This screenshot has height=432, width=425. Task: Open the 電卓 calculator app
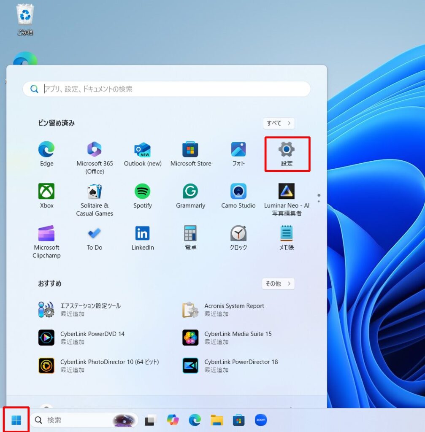click(x=190, y=238)
